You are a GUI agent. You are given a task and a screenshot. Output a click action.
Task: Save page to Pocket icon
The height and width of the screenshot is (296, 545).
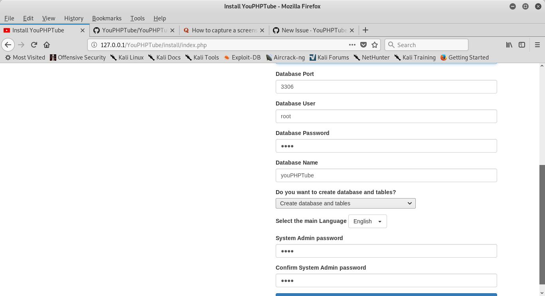(x=363, y=45)
